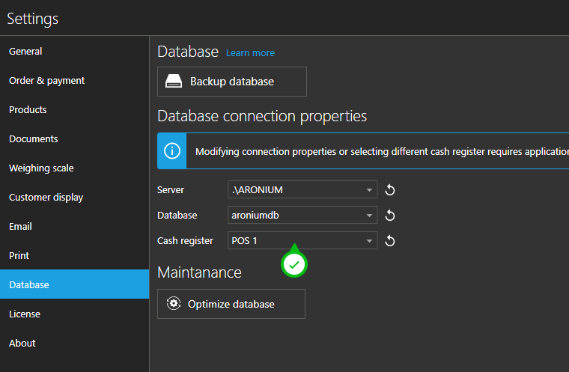Image resolution: width=569 pixels, height=372 pixels.
Task: Follow the Learn more link
Action: (250, 53)
